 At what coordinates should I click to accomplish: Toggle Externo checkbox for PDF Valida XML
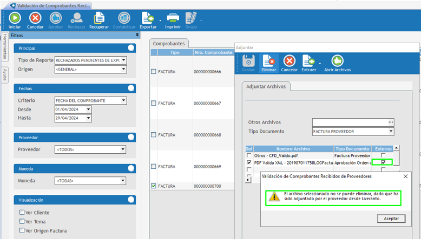pyautogui.click(x=383, y=162)
